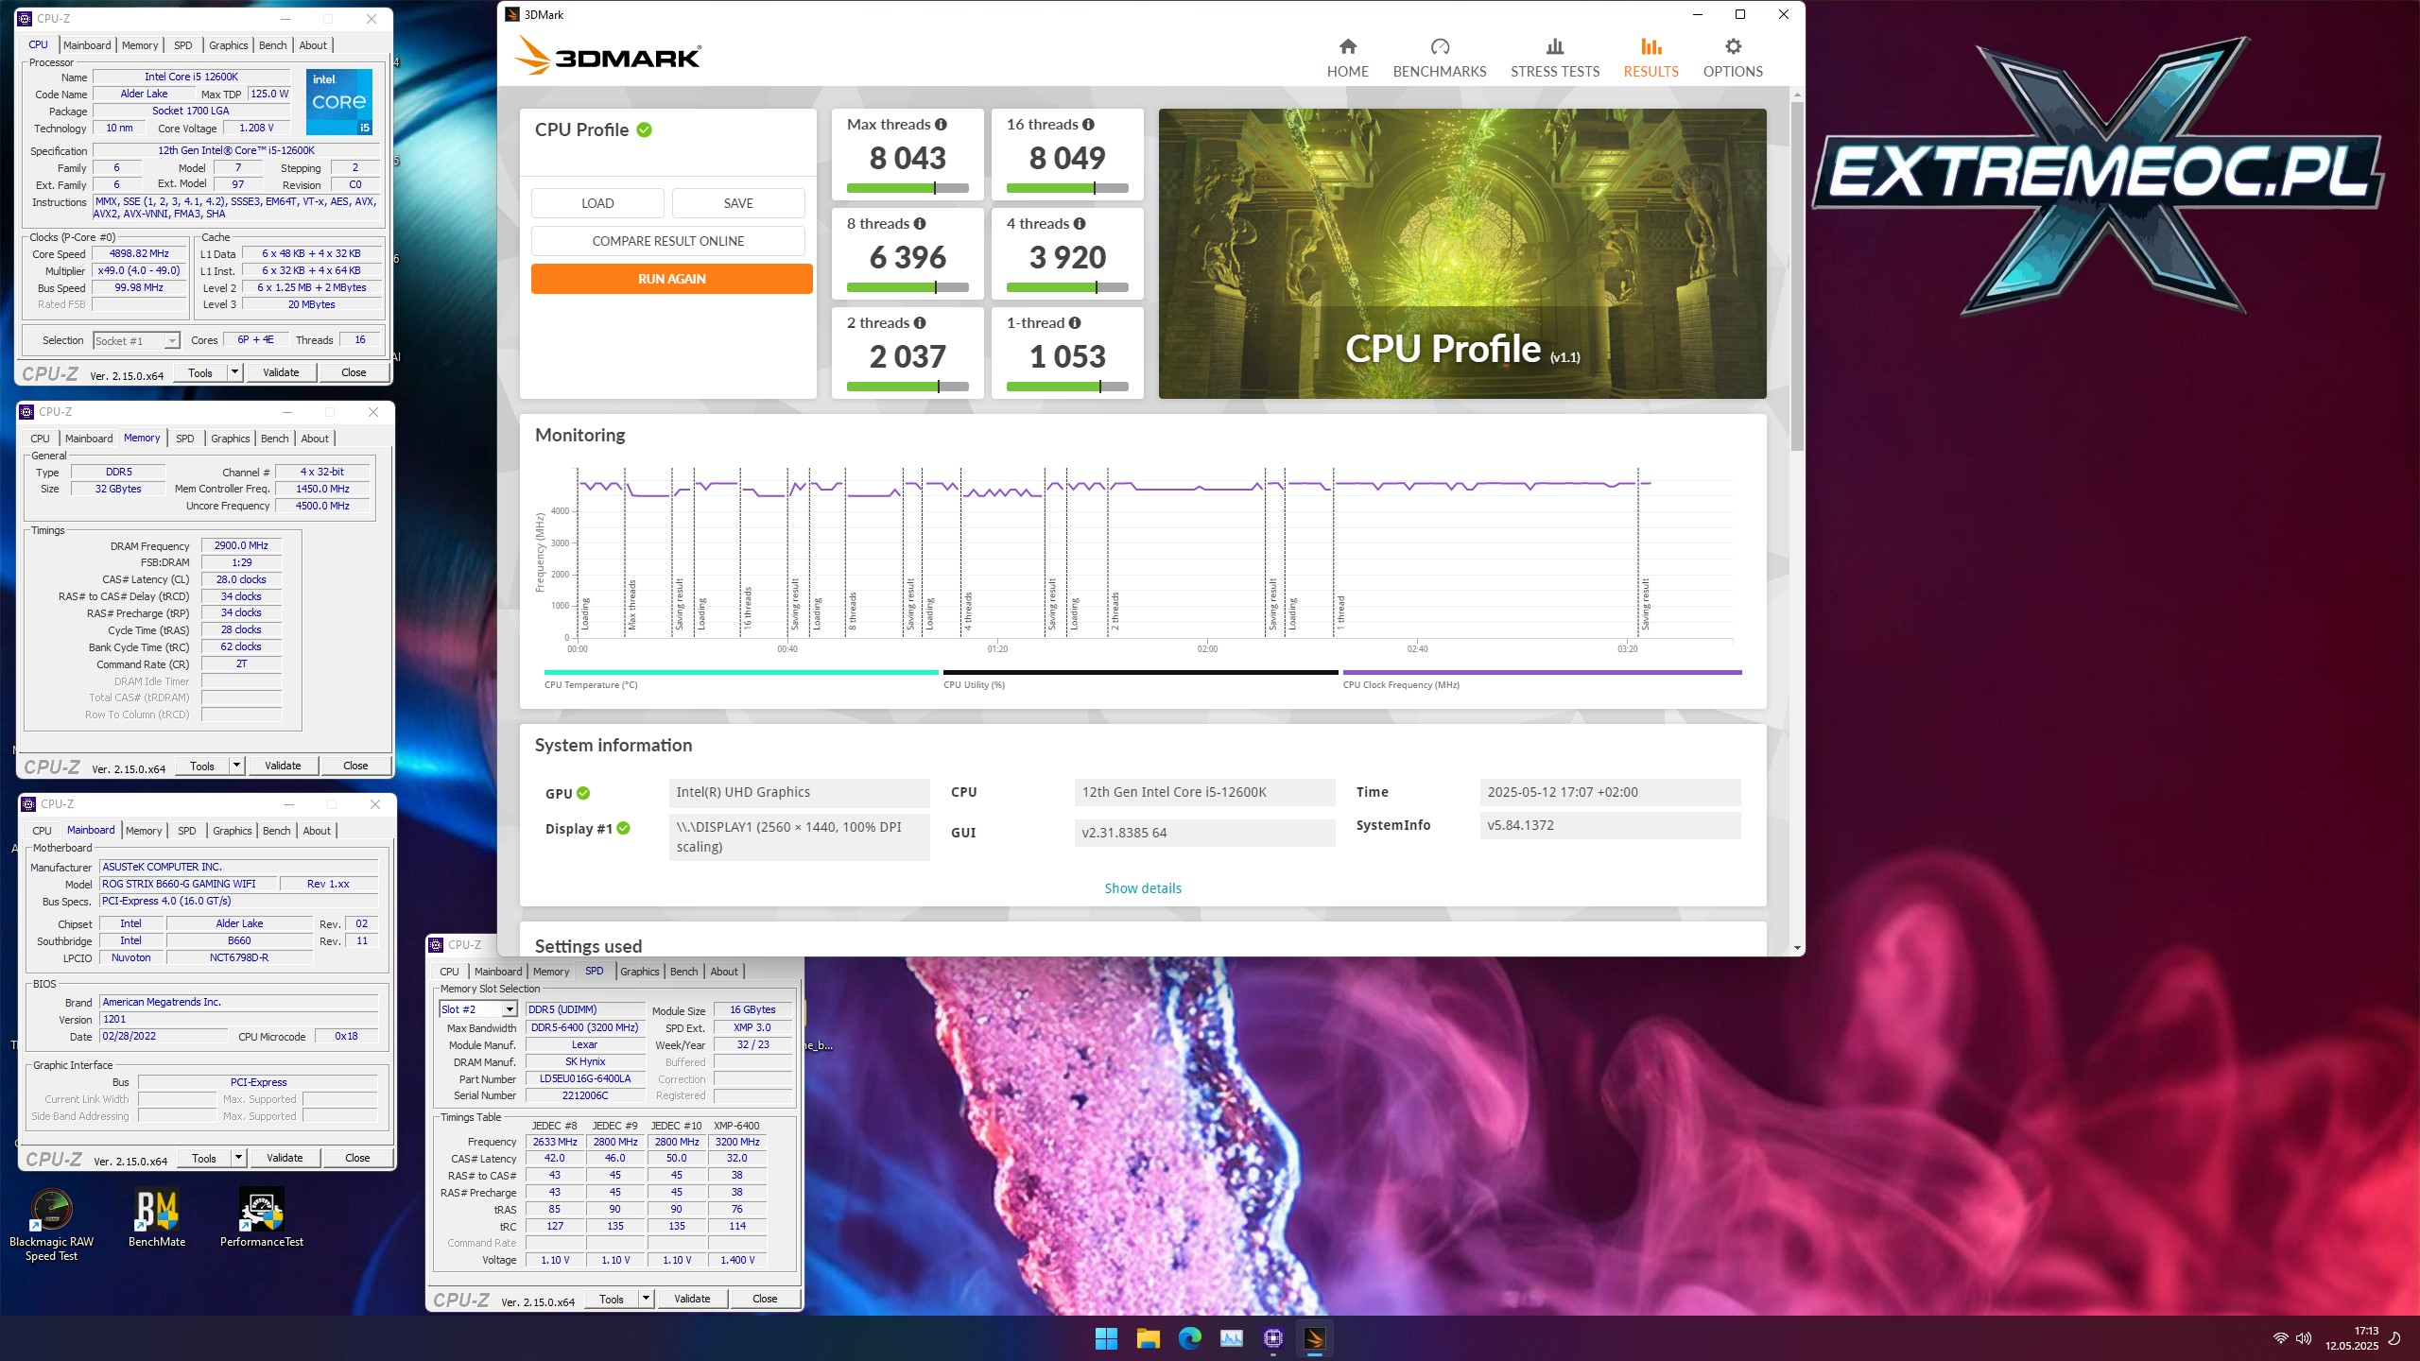This screenshot has height=1361, width=2420.
Task: Click Validate in the CPU-Z CPU window
Action: click(x=281, y=372)
